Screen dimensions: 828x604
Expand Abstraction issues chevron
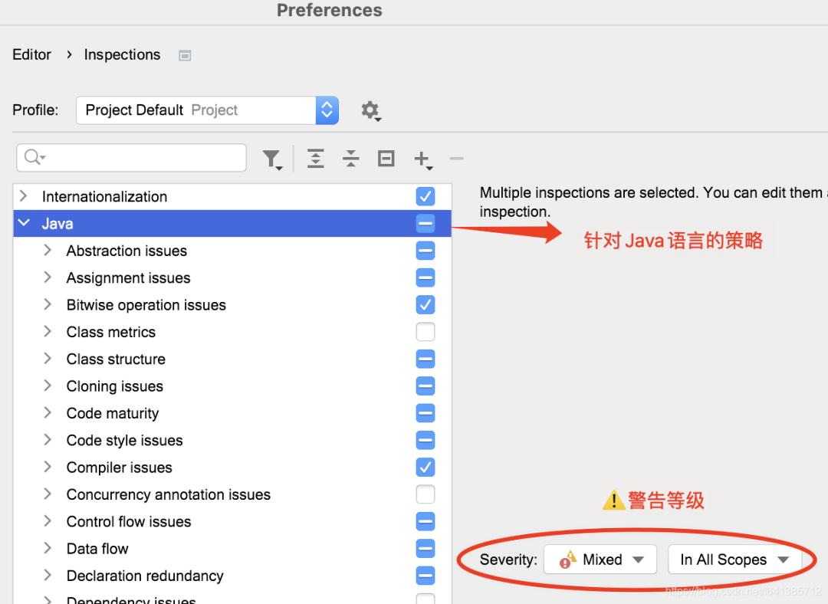48,250
